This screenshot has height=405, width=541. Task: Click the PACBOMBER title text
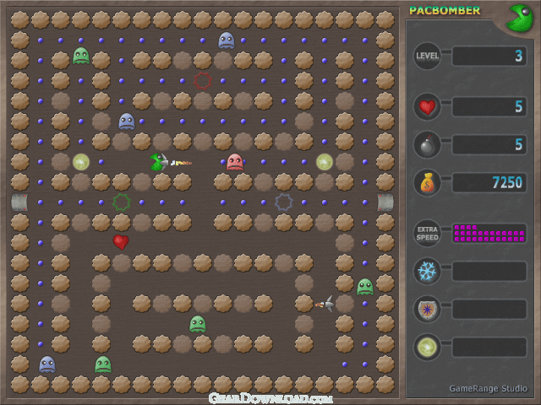[x=445, y=11]
